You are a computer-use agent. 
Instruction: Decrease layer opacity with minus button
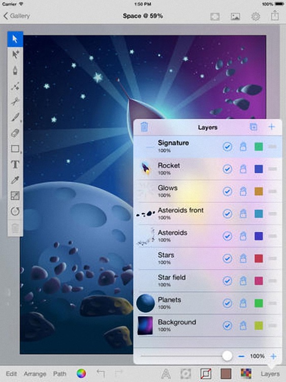coord(241,356)
